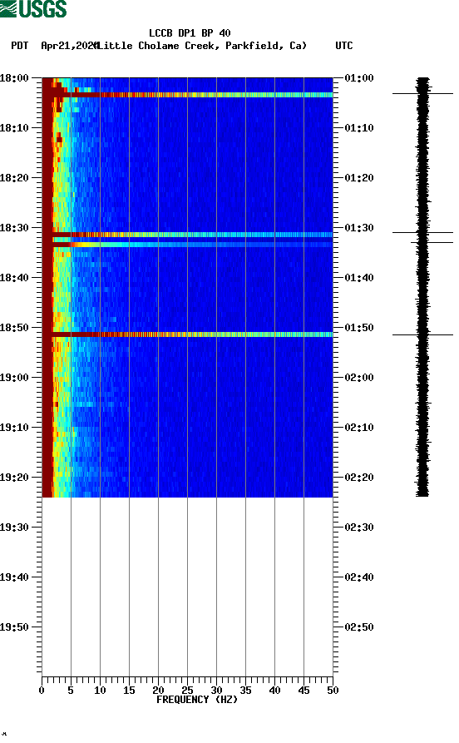Click the '19:00' PDT time label
459x743 pixels.
point(14,378)
